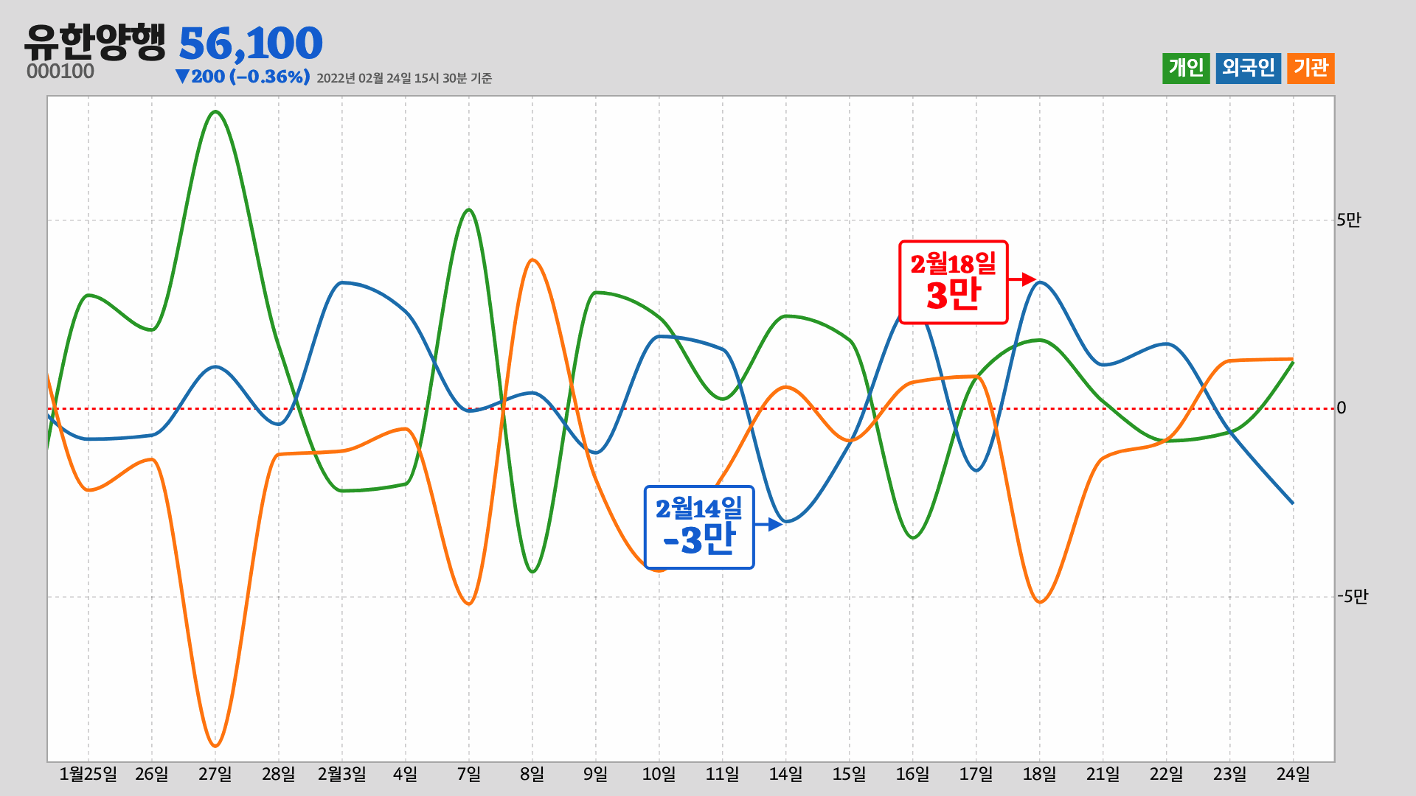Click the blue 외국인 legend badge
Screen dimensions: 1416x796
[1249, 69]
